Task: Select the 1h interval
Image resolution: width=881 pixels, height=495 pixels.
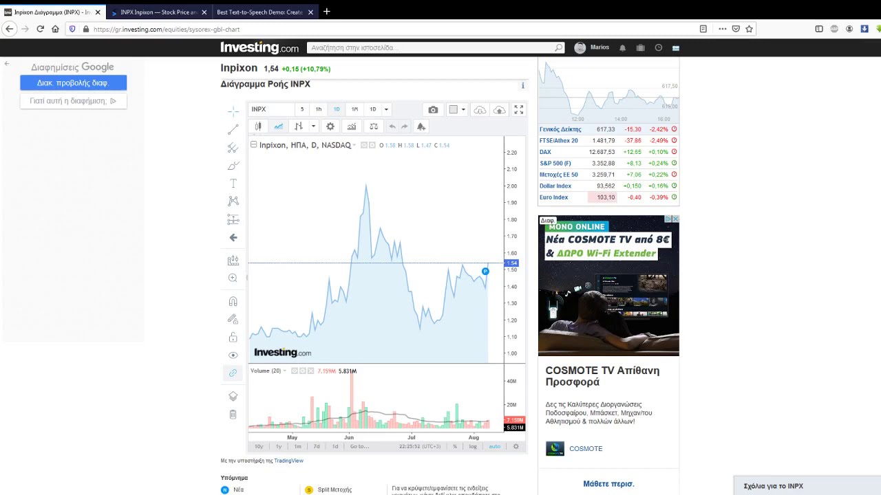Action: 319,109
